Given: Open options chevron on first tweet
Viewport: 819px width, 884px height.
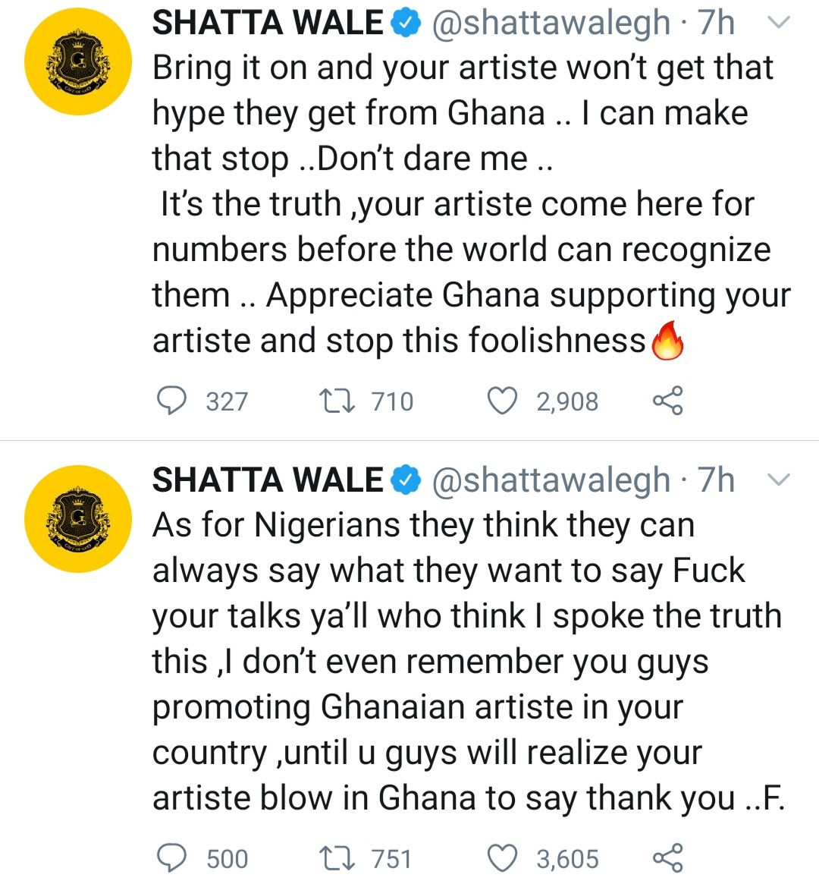Looking at the screenshot, I should (x=780, y=23).
